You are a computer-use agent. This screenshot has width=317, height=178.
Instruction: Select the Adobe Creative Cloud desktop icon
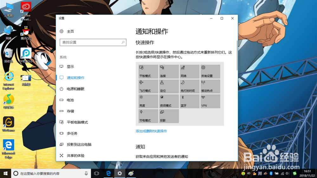click(x=26, y=11)
